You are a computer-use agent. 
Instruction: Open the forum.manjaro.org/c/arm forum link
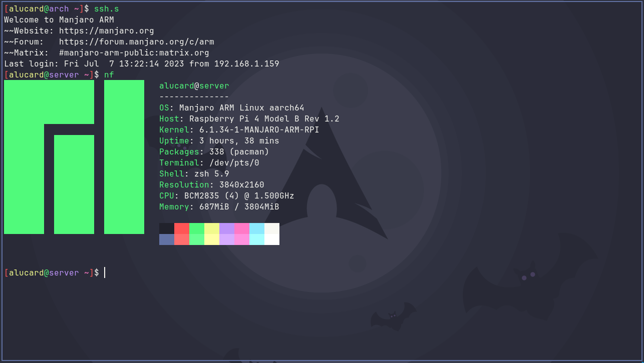click(137, 42)
